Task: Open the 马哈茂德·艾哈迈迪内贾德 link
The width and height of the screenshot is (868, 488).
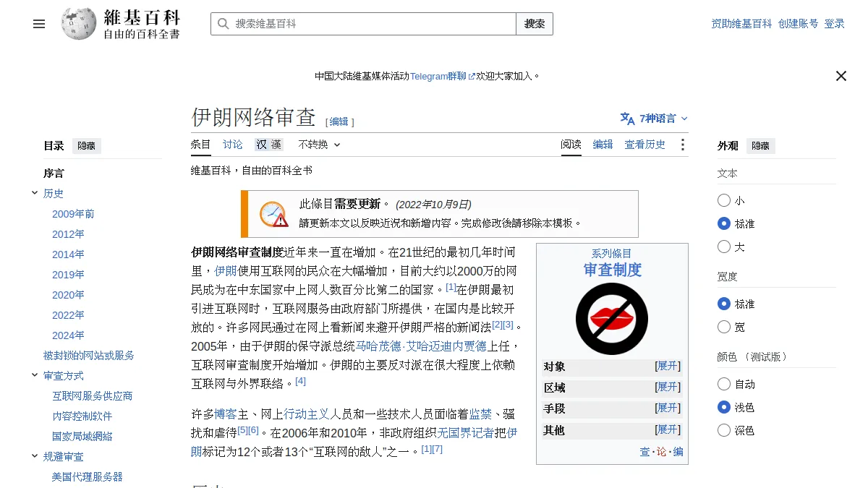Action: coord(422,346)
